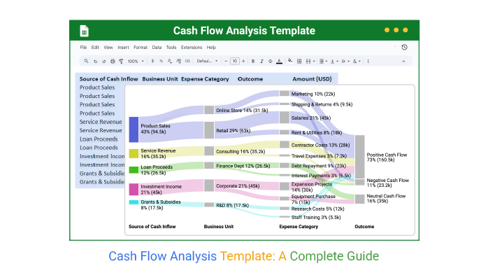Screen dimensions: 488x280
Task: Toggle bold formatting
Action: [x=252, y=61]
